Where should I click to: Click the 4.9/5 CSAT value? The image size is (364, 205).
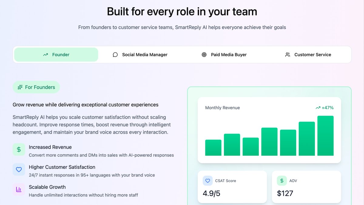[212, 193]
